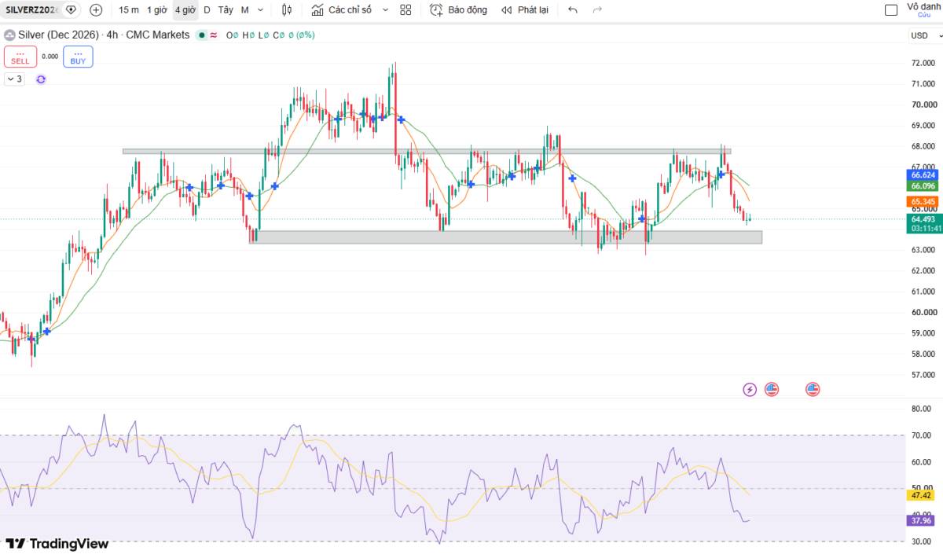Select the Tây timeframe

point(226,10)
